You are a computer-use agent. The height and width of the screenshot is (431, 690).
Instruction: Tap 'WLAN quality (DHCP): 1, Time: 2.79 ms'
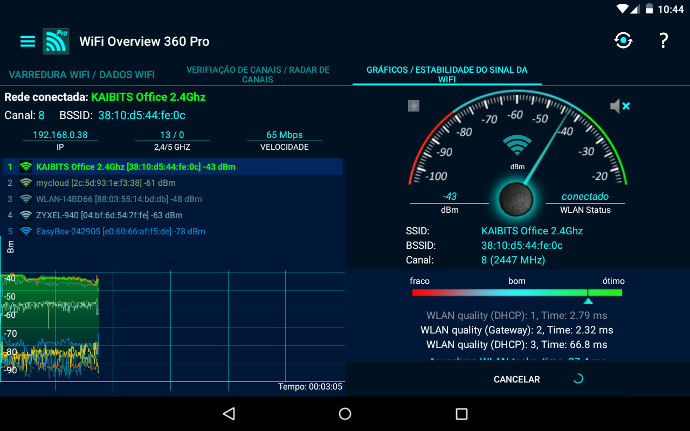tap(517, 315)
